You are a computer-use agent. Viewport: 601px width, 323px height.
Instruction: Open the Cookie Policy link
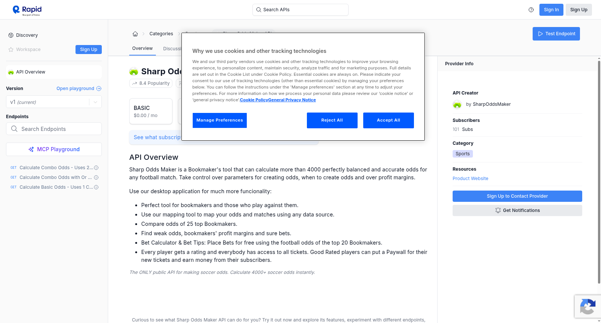click(254, 100)
